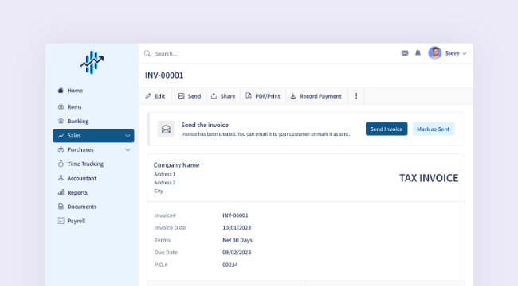
Task: Open Documents from sidebar
Action: coord(82,207)
